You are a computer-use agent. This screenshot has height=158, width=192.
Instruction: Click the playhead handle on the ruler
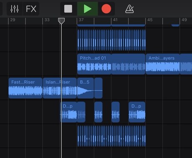pos(61,21)
